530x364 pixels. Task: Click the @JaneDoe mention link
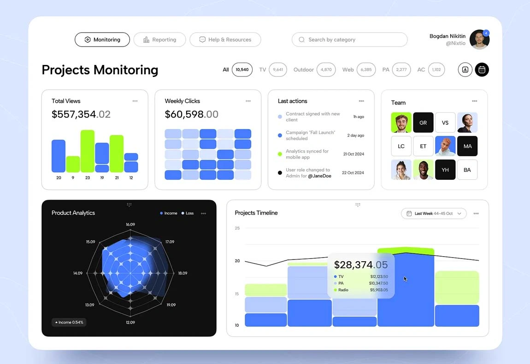coord(319,176)
